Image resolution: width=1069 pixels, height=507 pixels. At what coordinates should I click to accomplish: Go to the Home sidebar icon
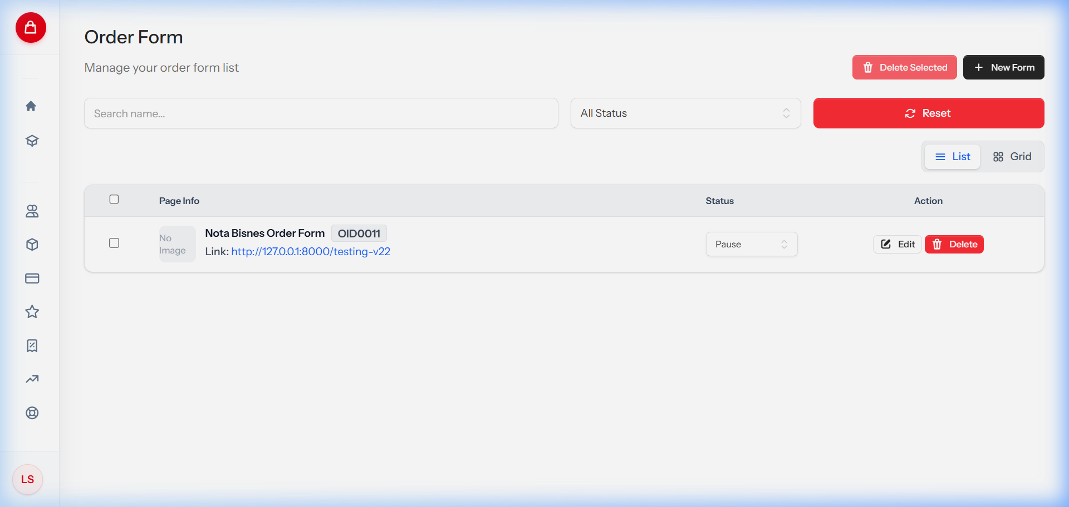click(31, 106)
